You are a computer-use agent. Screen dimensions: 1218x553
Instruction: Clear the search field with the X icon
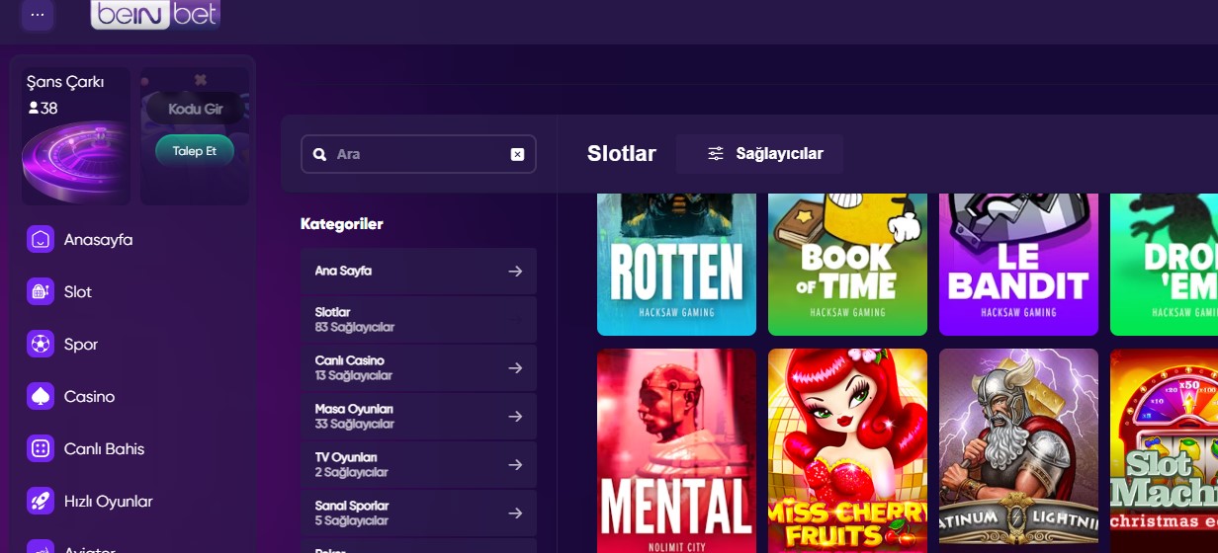[517, 154]
